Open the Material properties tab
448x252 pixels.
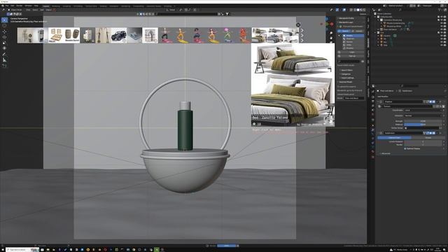(x=373, y=151)
